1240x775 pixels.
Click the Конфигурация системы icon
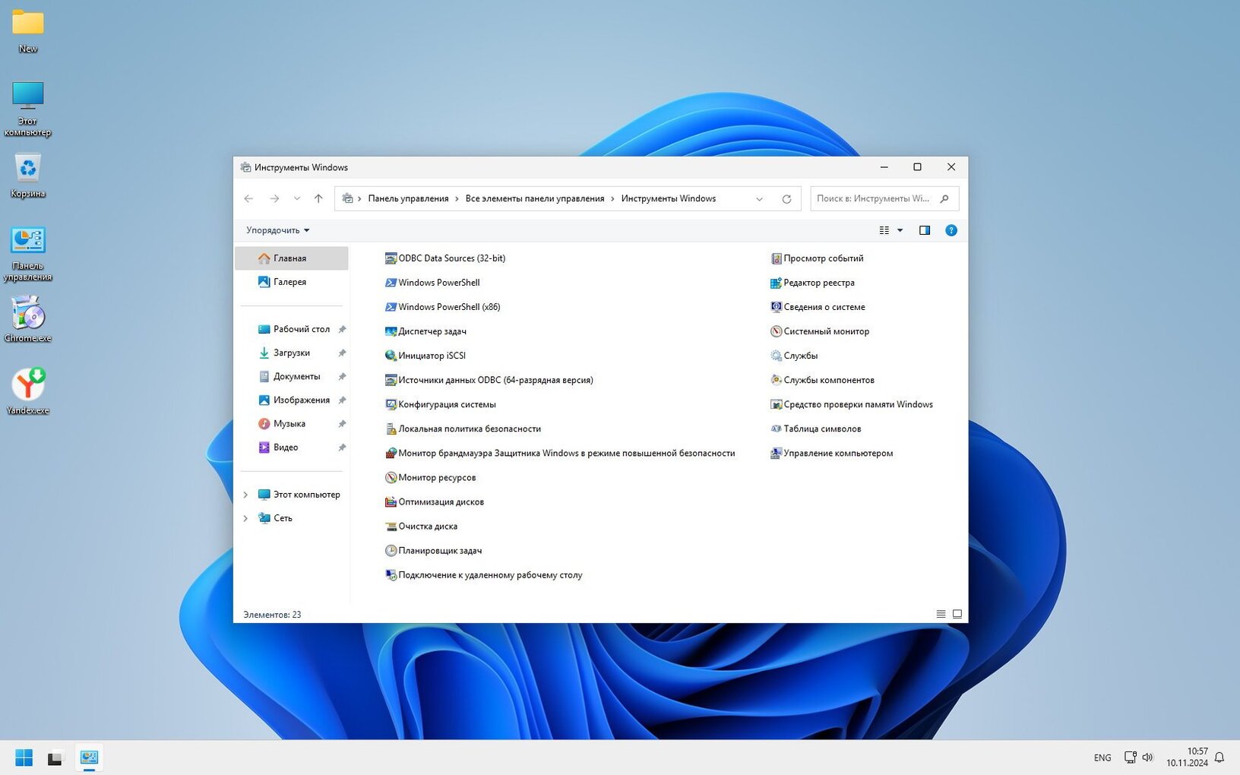click(x=391, y=404)
